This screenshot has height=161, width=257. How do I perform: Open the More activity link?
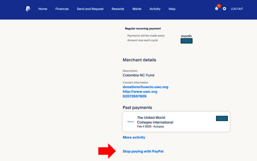tap(134, 137)
